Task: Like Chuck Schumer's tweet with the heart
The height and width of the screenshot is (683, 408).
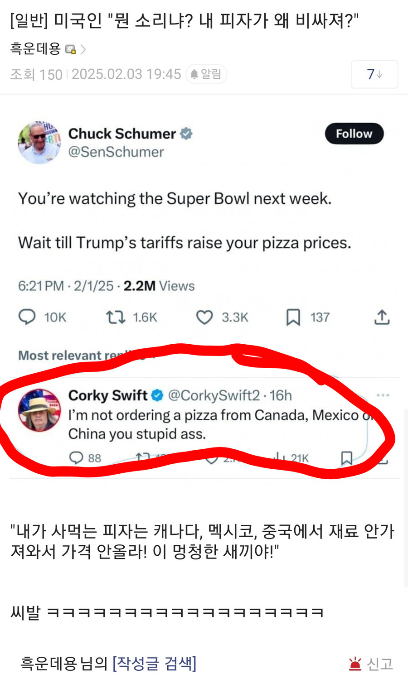Action: (x=205, y=317)
